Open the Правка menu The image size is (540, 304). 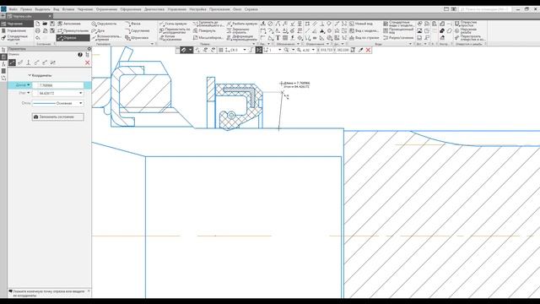click(x=26, y=9)
